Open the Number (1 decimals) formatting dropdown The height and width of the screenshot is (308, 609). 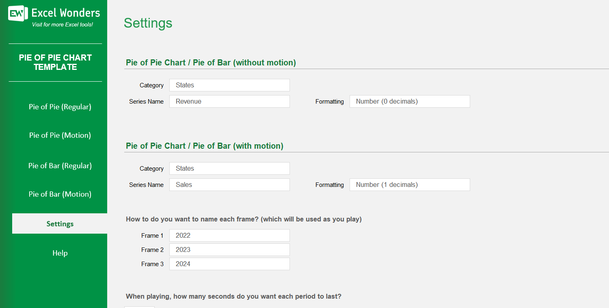409,185
